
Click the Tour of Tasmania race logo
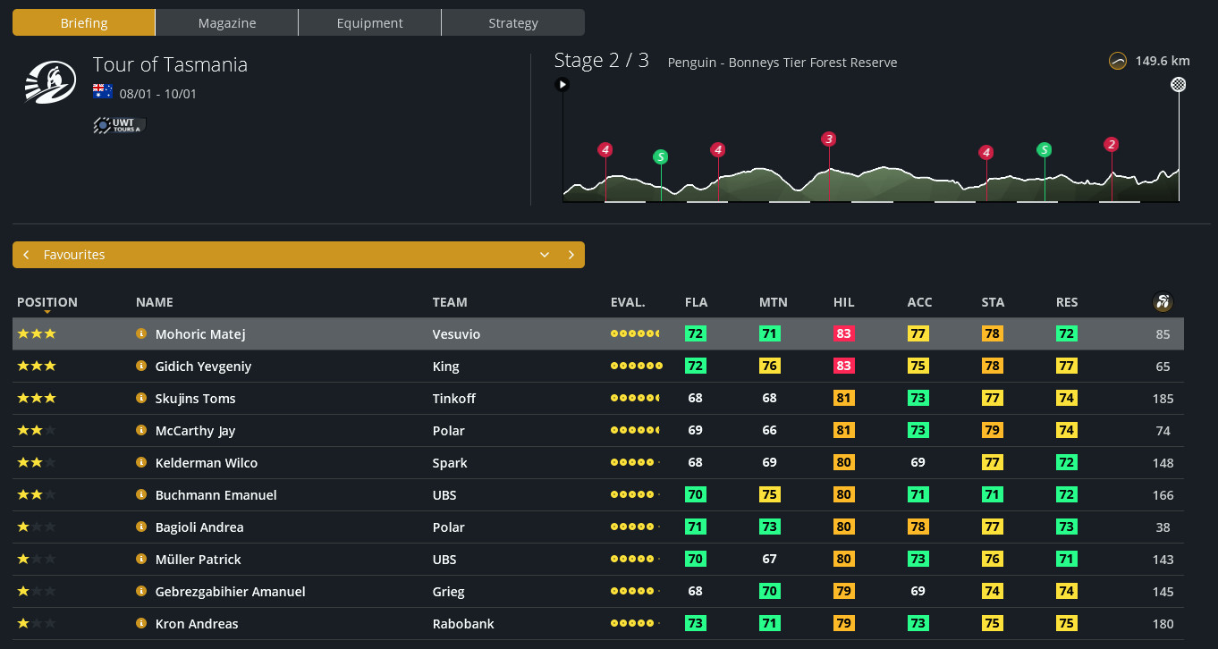48,83
